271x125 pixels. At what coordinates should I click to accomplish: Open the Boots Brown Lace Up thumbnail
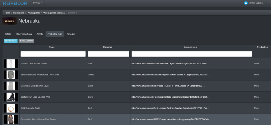tap(11, 97)
